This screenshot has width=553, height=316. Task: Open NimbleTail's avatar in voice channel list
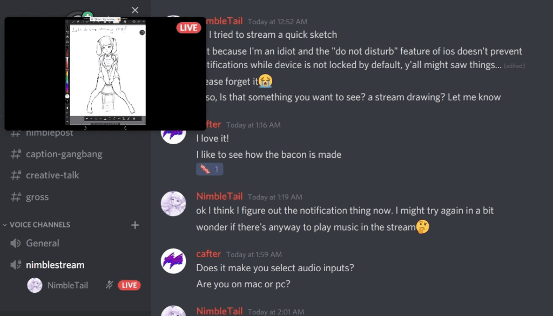point(35,285)
